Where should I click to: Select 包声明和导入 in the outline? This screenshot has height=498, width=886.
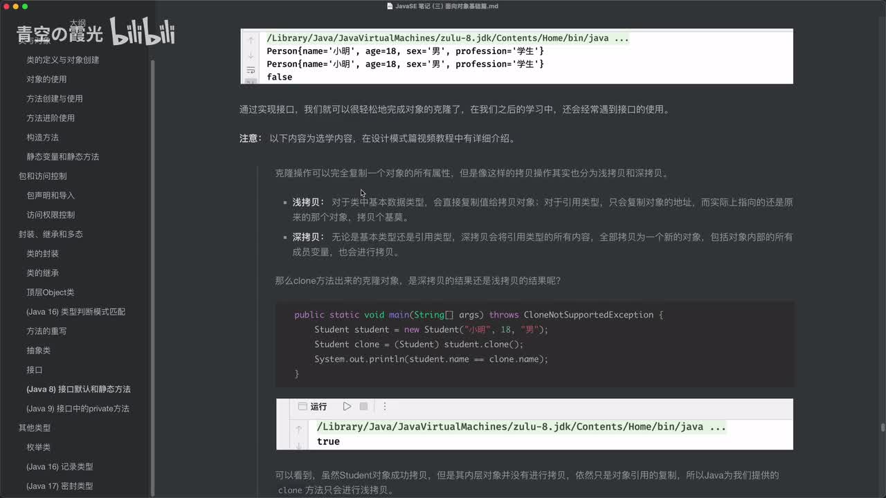click(51, 196)
